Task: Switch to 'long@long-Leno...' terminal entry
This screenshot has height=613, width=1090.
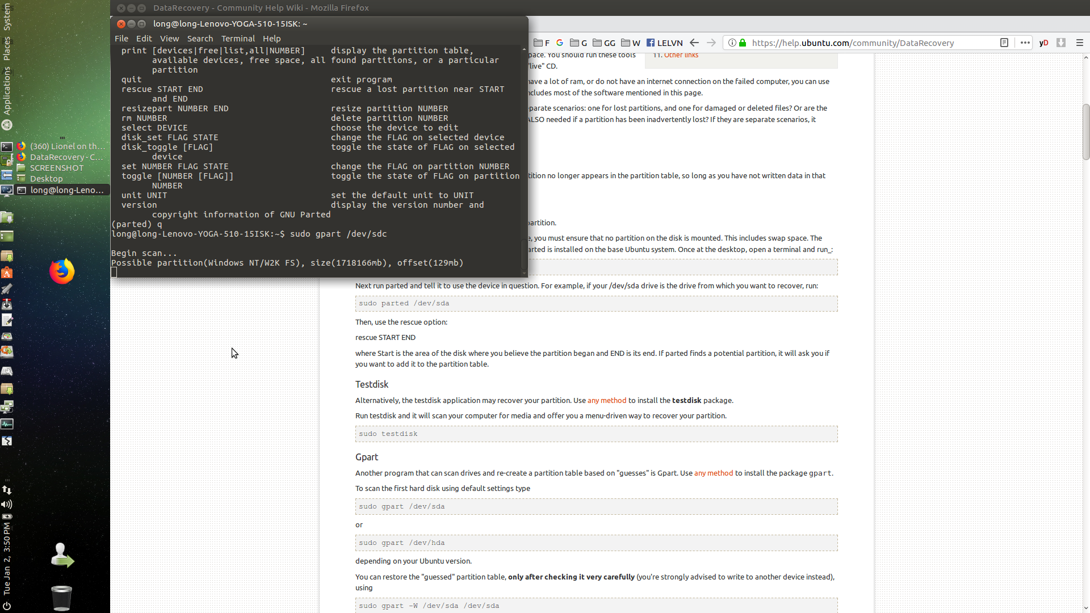Action: pos(61,190)
